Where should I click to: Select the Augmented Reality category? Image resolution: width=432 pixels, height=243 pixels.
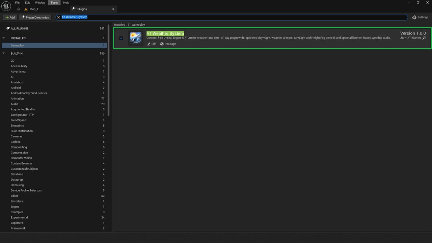(x=54, y=109)
